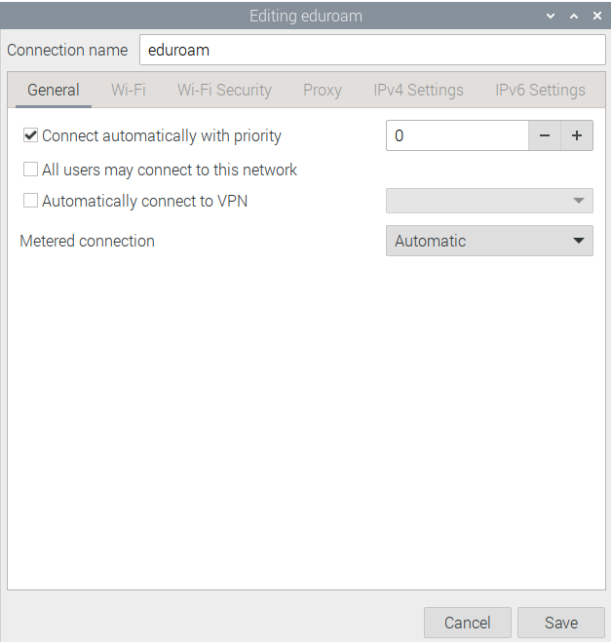Select the IPv4 Settings tab
Image resolution: width=611 pixels, height=644 pixels.
click(x=418, y=91)
